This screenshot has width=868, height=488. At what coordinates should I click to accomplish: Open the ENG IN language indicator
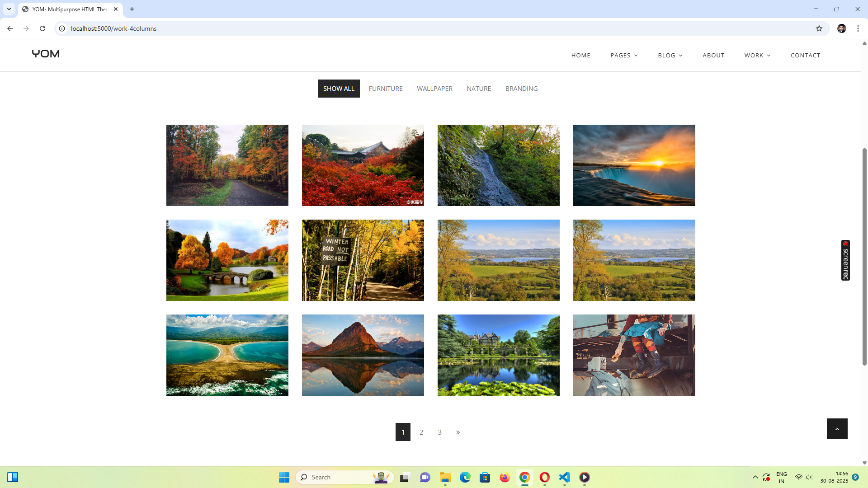pos(781,477)
